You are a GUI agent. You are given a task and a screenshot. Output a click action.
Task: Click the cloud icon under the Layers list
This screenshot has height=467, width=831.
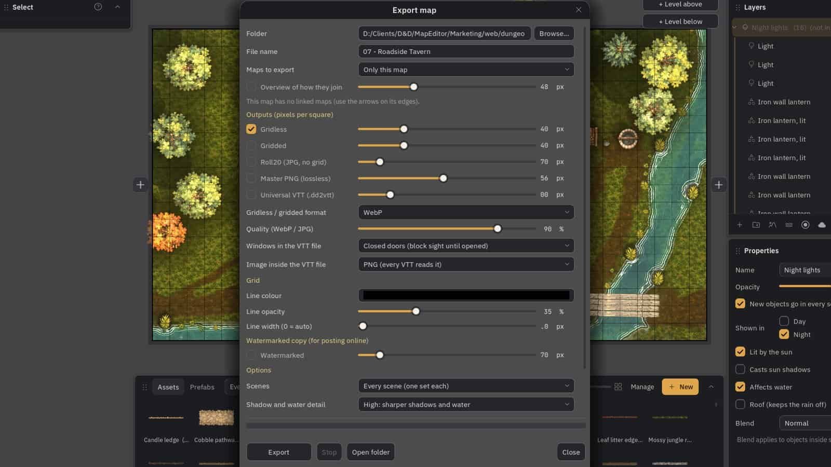pos(822,225)
